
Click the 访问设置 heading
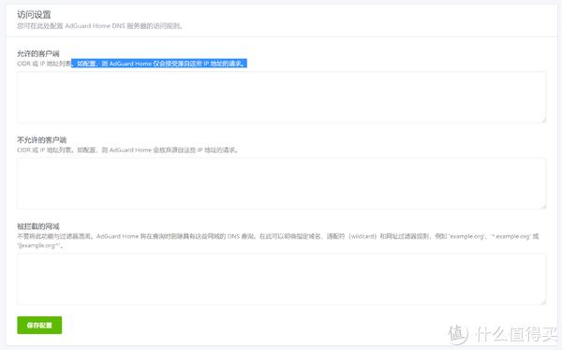tap(34, 15)
